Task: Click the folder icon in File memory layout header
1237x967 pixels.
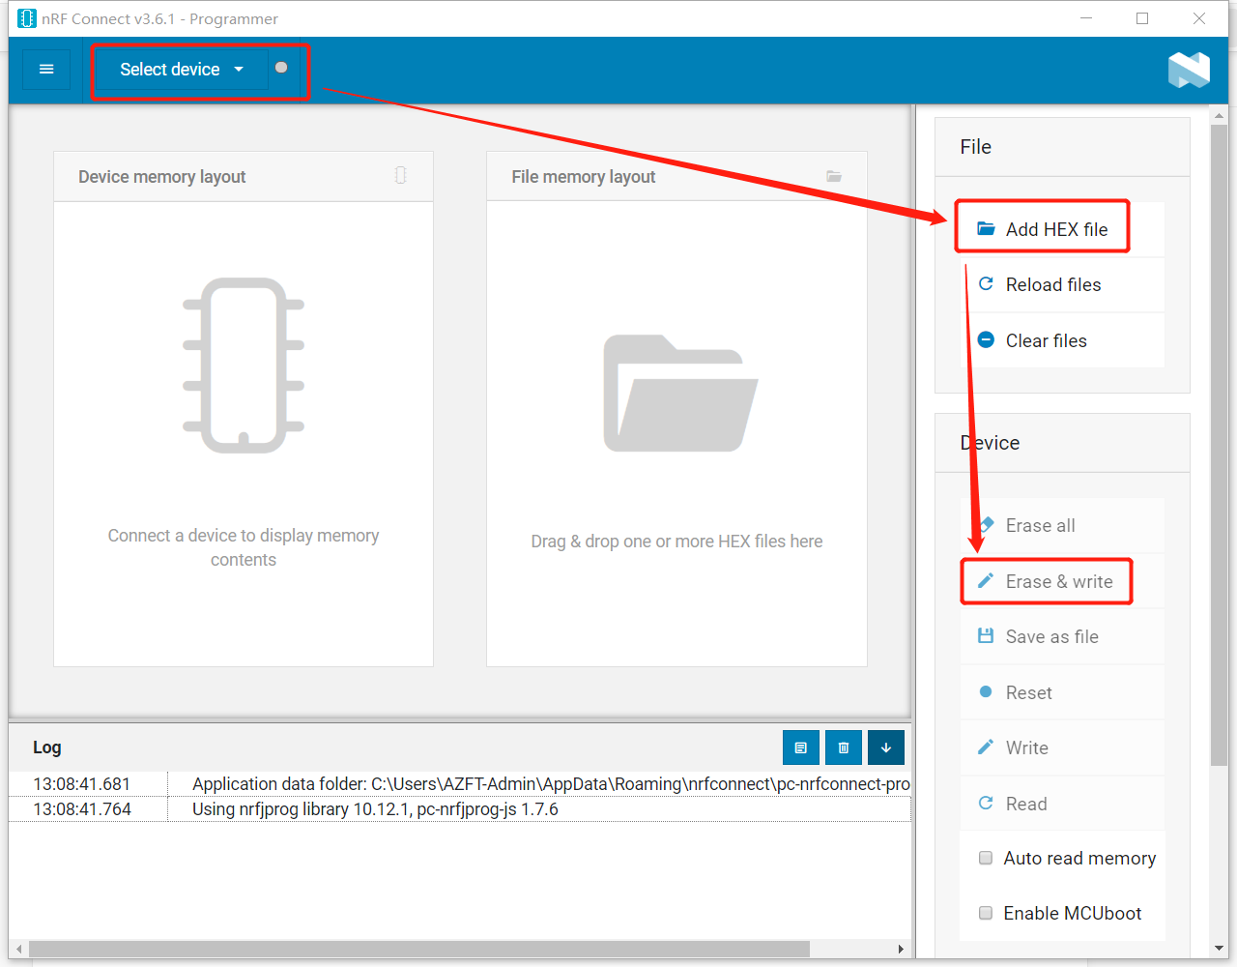Action: (834, 176)
